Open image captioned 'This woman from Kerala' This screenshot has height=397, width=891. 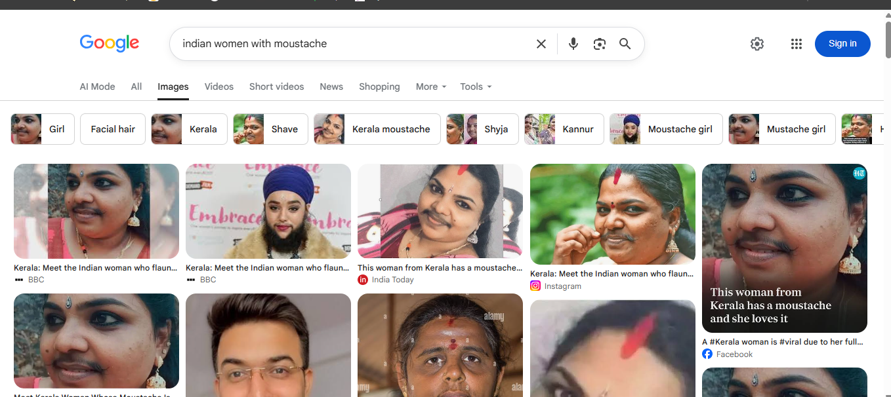(x=785, y=248)
